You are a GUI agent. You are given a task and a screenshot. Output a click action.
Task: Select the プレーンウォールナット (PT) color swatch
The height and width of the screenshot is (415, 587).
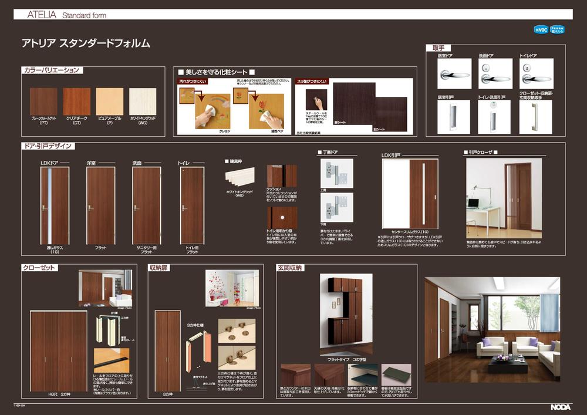(43, 102)
